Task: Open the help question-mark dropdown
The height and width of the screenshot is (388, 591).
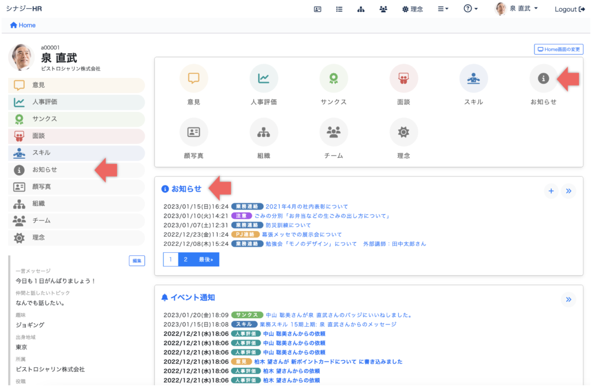Action: pos(470,9)
